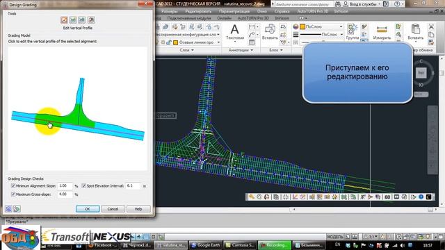The image size is (445, 250).
Task: Toggle Maximum Cross-slope checkbox
Action: [x=13, y=194]
